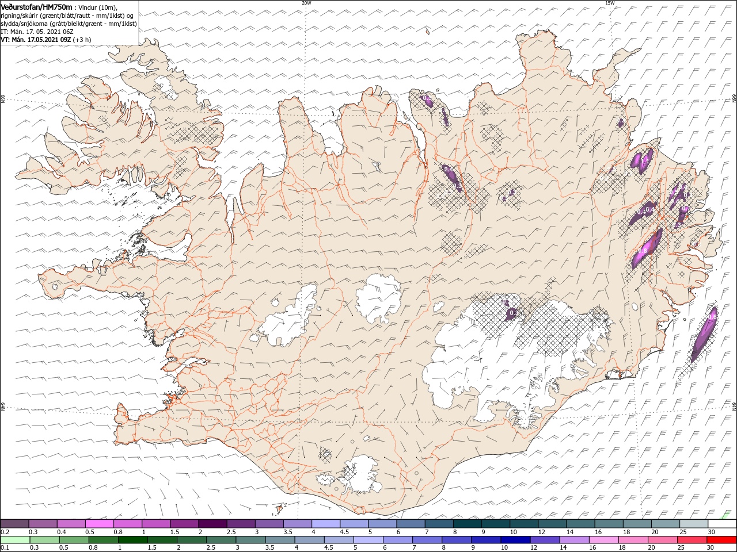Pick the darkest green swatch labeled 1 in the lower row

click(x=133, y=540)
